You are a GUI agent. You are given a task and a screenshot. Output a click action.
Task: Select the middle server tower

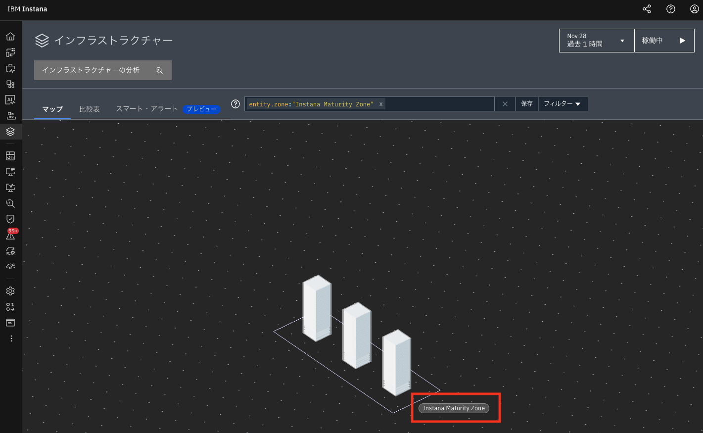[357, 336]
